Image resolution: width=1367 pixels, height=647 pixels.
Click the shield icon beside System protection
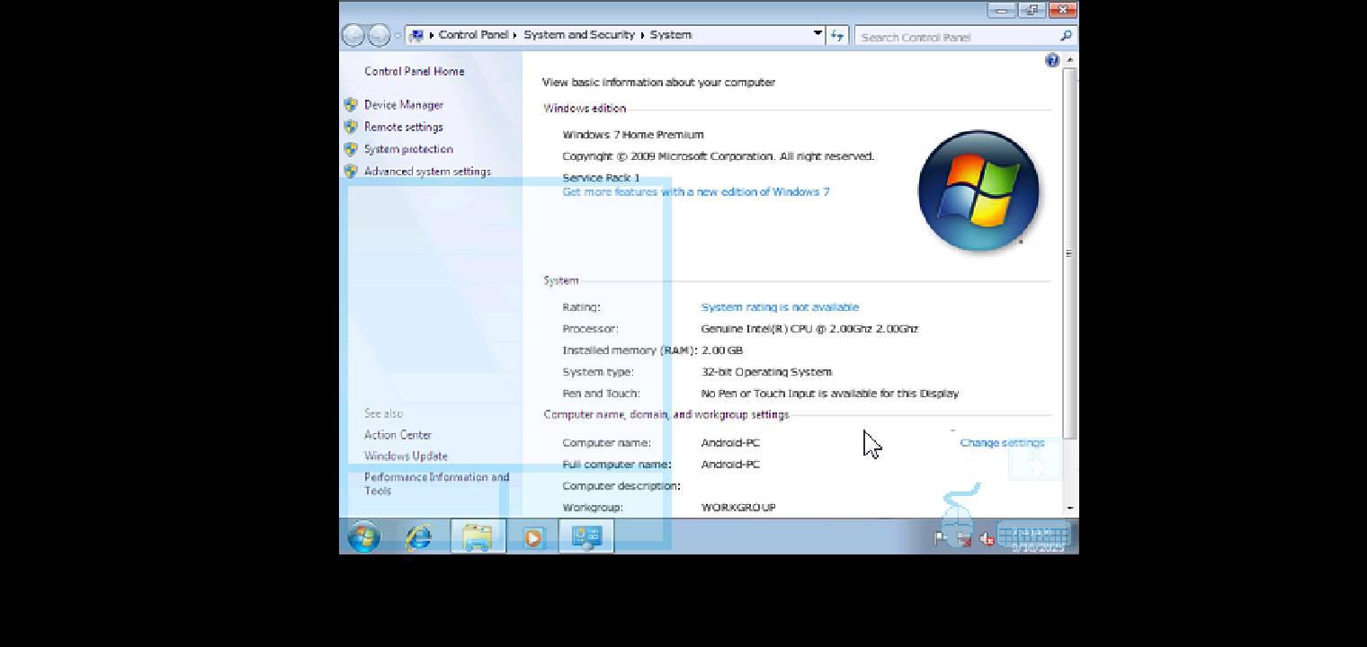coord(352,149)
